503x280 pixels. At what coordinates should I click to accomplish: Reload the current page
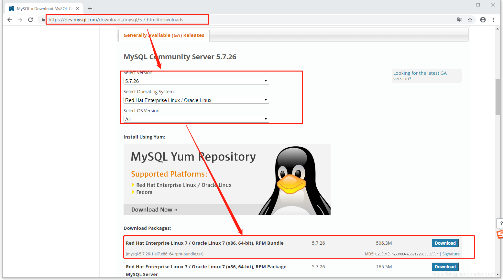click(x=30, y=20)
